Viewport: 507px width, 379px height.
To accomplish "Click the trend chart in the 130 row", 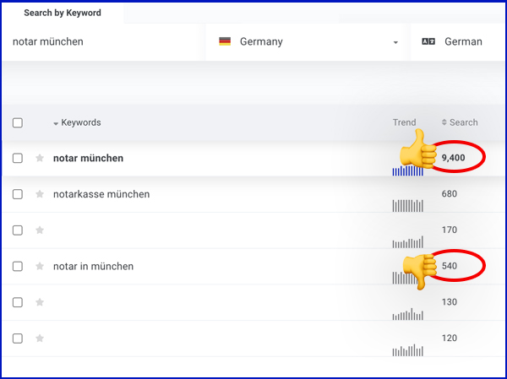I will (408, 314).
